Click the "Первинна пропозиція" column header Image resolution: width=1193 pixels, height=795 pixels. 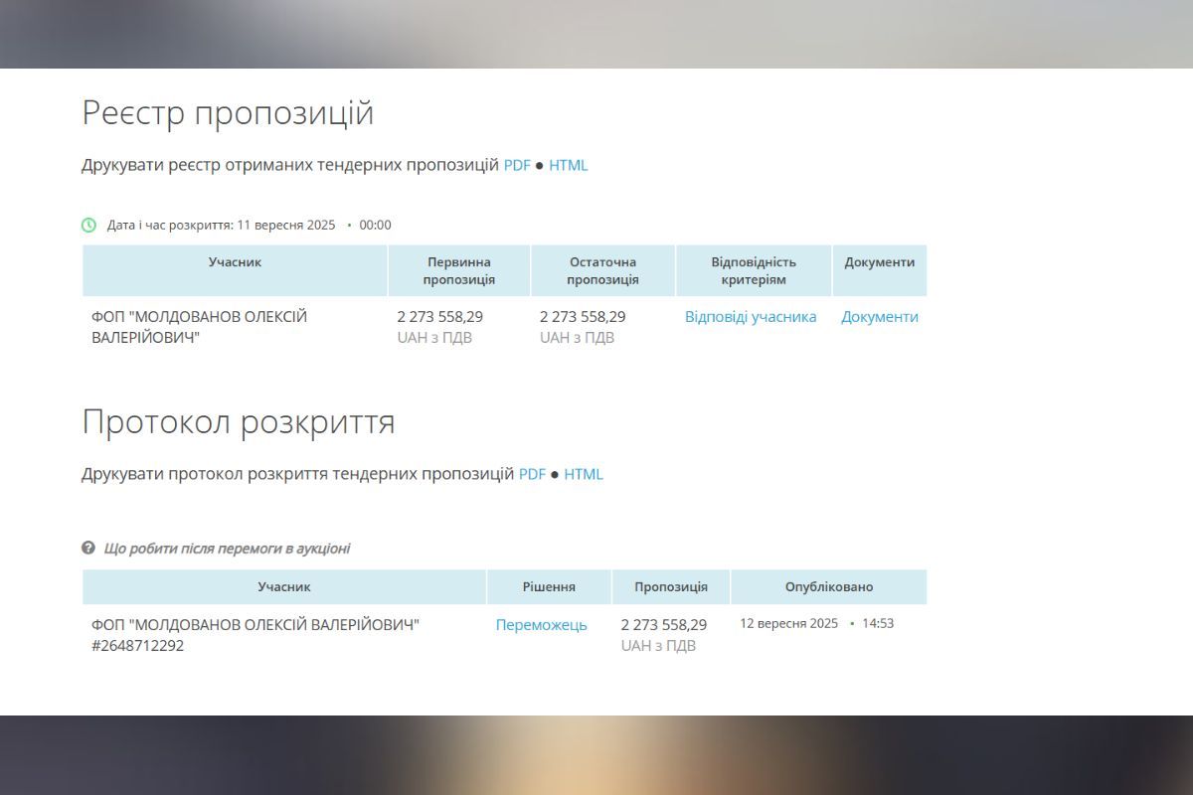(458, 269)
